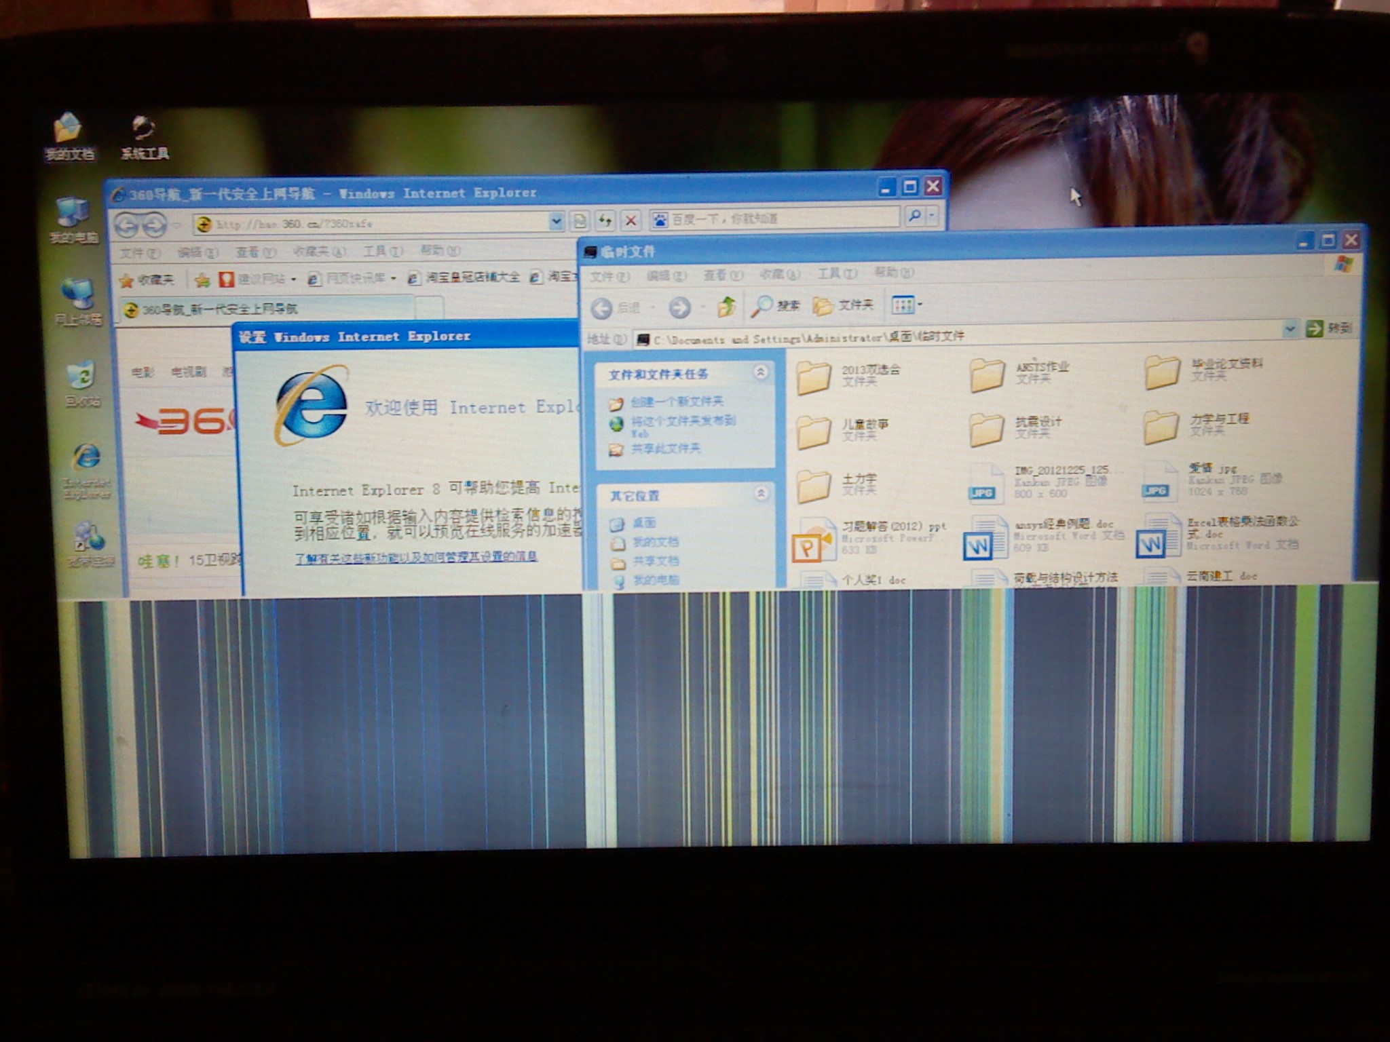Click 转到 go button in Explorer
Screen dimensions: 1390x1042
pos(1328,328)
